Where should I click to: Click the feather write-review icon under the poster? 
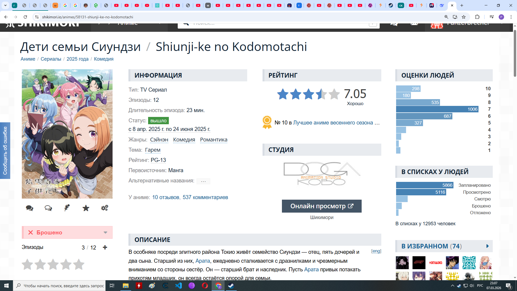[x=67, y=208]
